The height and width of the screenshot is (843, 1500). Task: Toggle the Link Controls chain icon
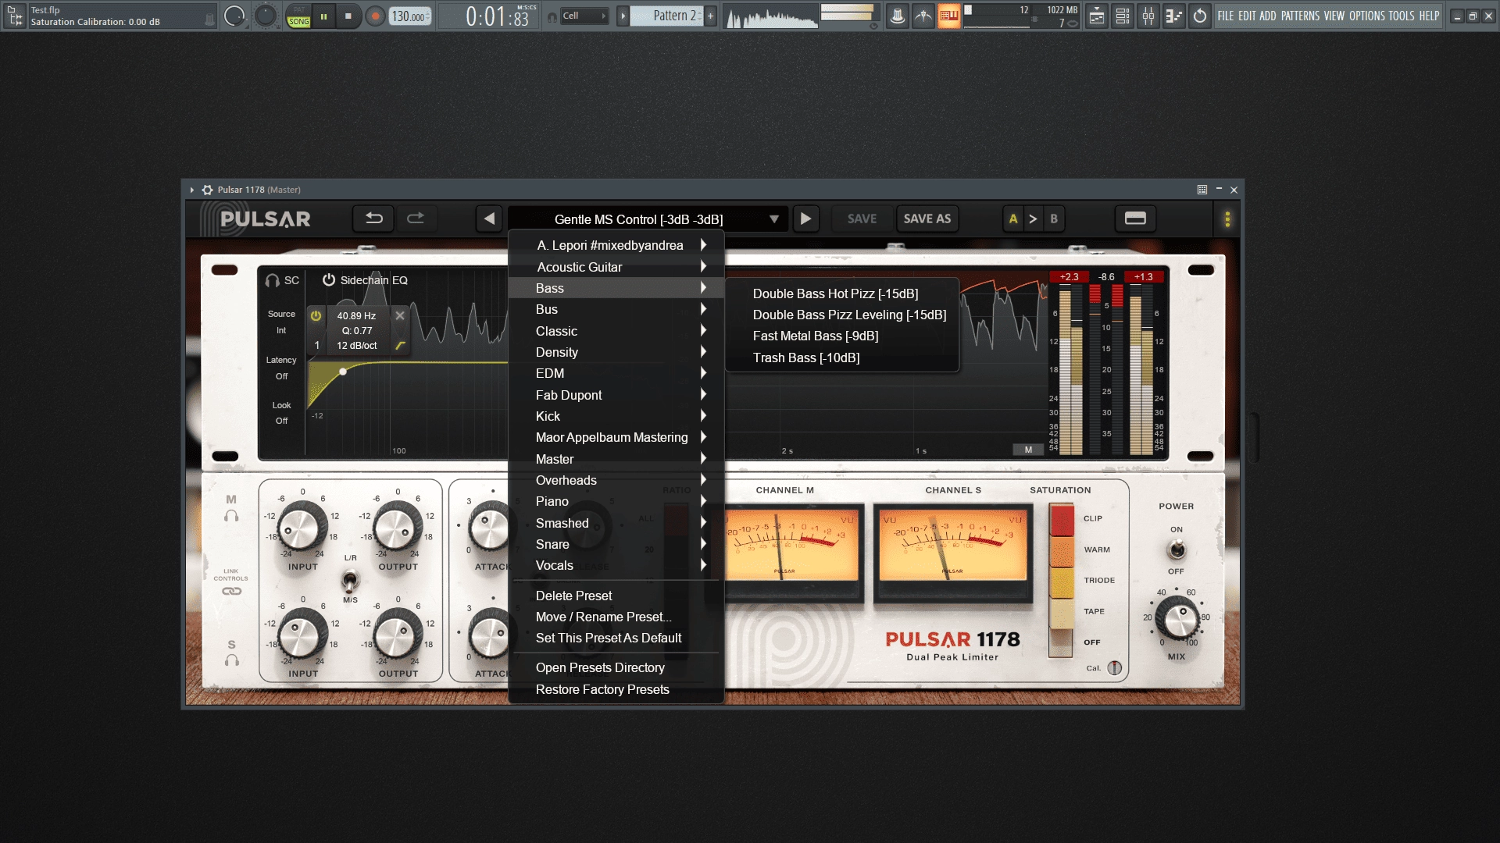(231, 591)
